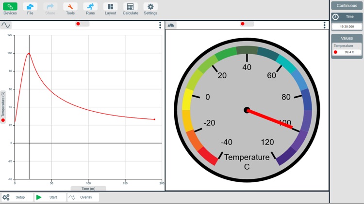Click the gauge display type icon
364x204 pixels.
[x=171, y=25]
